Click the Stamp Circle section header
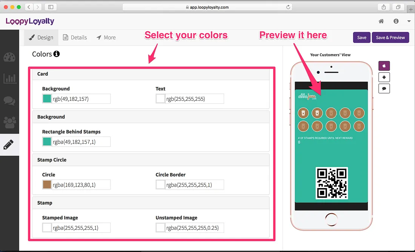 point(151,160)
